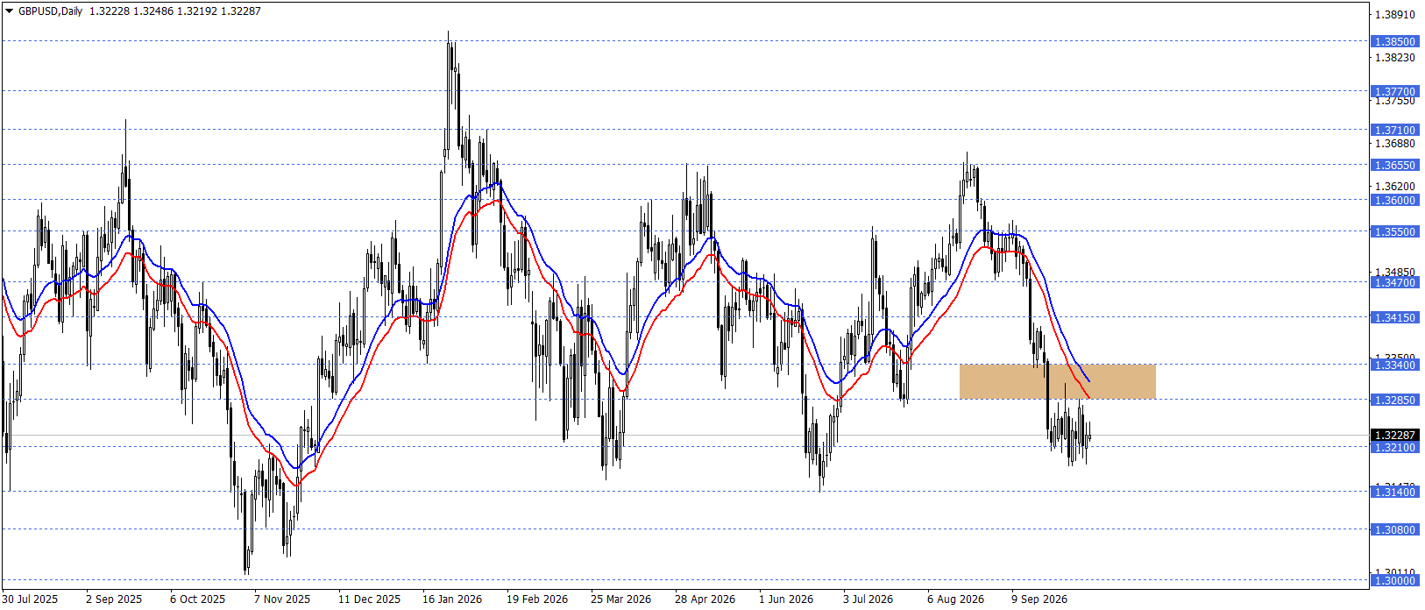
Task: Click the 19 Feb 2026 date label
Action: pyautogui.click(x=537, y=599)
